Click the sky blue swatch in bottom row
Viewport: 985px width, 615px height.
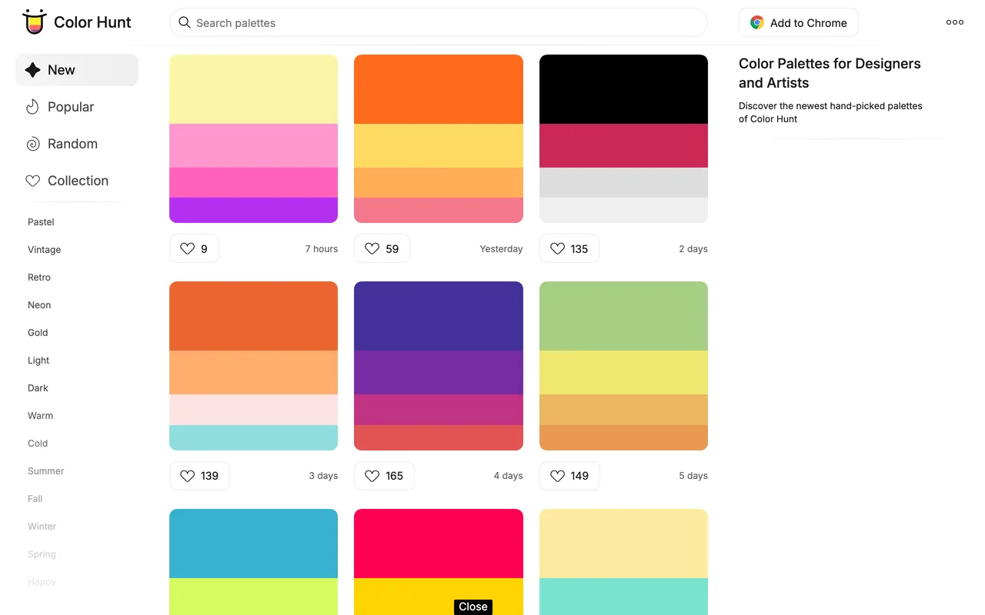click(x=253, y=544)
